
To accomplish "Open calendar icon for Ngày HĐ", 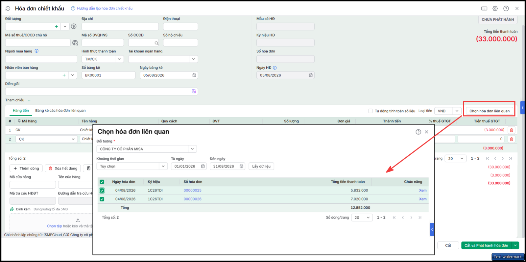I will pos(311,75).
